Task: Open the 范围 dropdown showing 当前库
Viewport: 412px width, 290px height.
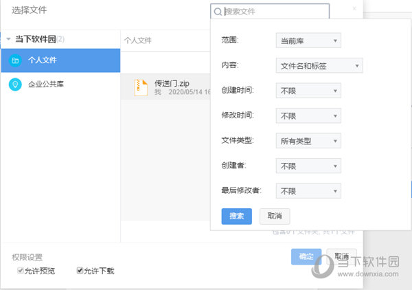Action: pos(308,41)
